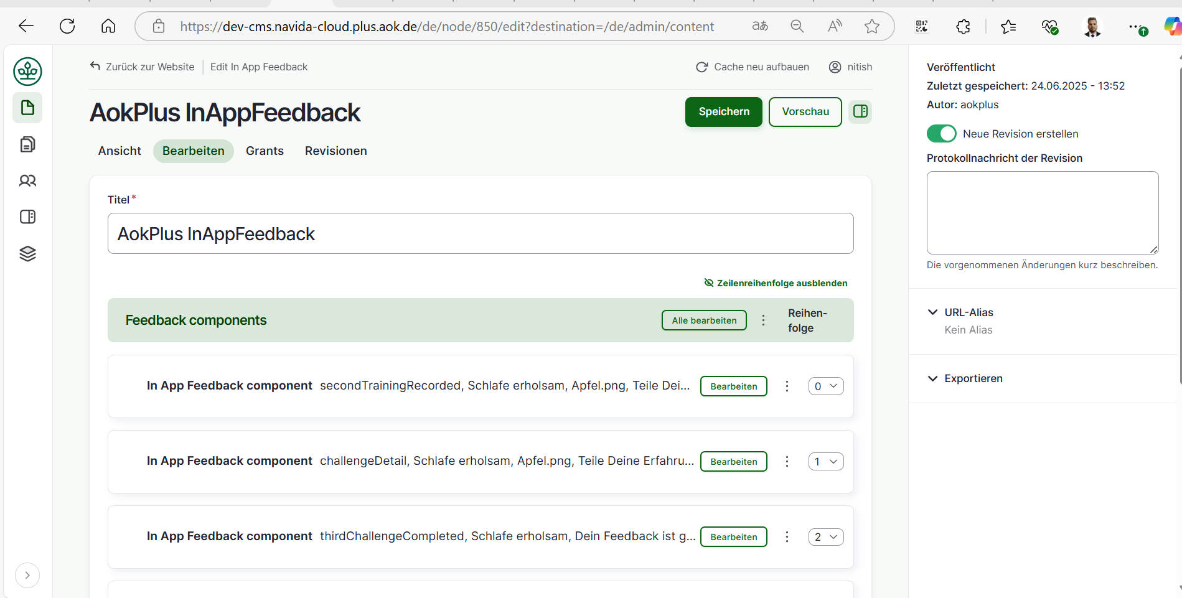Open the favorites list icon

pyautogui.click(x=1008, y=26)
